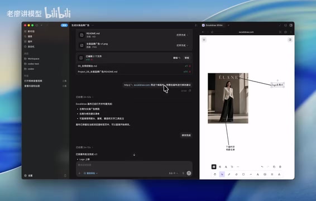This screenshot has height=201, width=316.
Task: Pick the rectangle shape tool
Action: point(243,174)
